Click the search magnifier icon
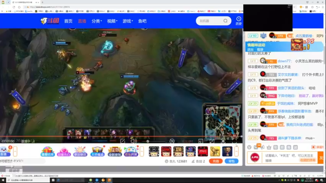326x183 pixels. click(225, 21)
